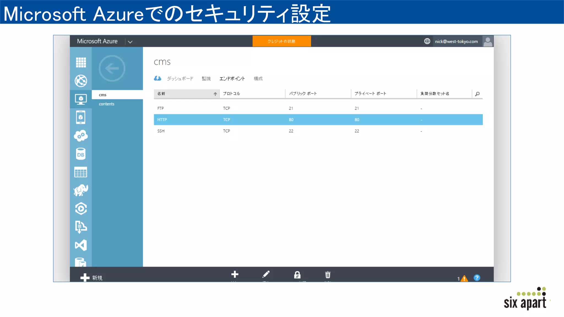
Task: Open the Cloud Services gear-cloud icon
Action: (x=81, y=136)
